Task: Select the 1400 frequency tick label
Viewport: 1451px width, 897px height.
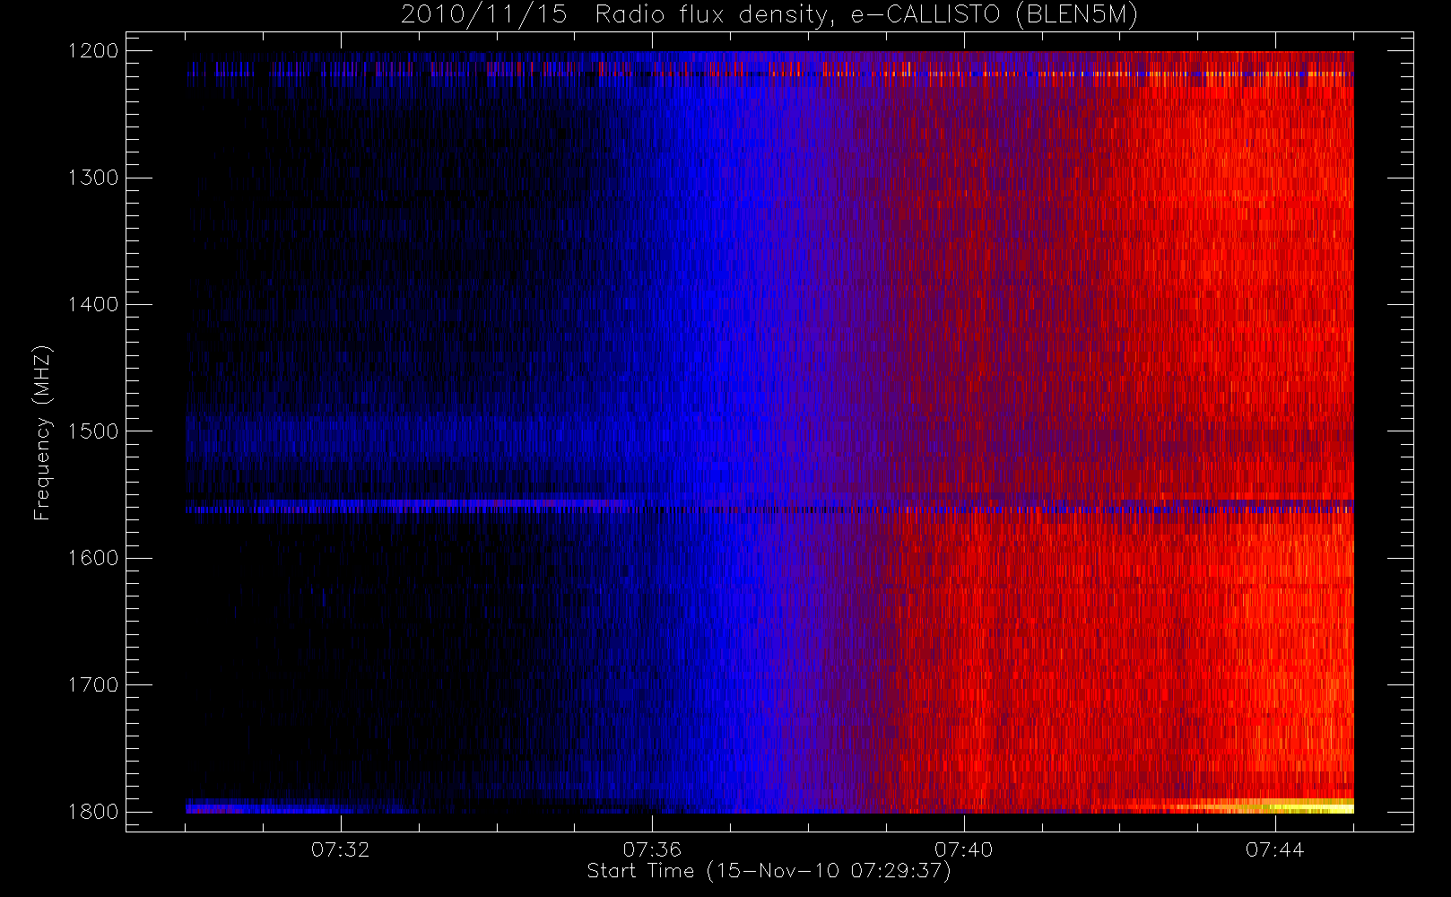Action: tap(93, 305)
